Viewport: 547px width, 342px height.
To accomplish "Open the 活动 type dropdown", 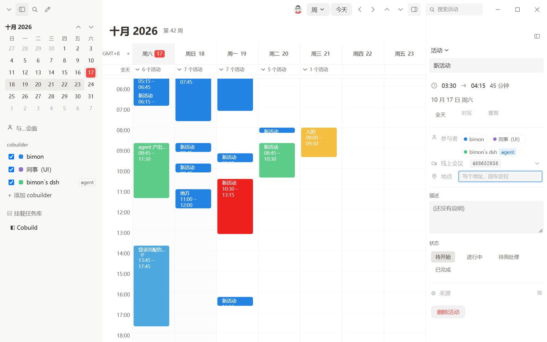I will coord(440,50).
